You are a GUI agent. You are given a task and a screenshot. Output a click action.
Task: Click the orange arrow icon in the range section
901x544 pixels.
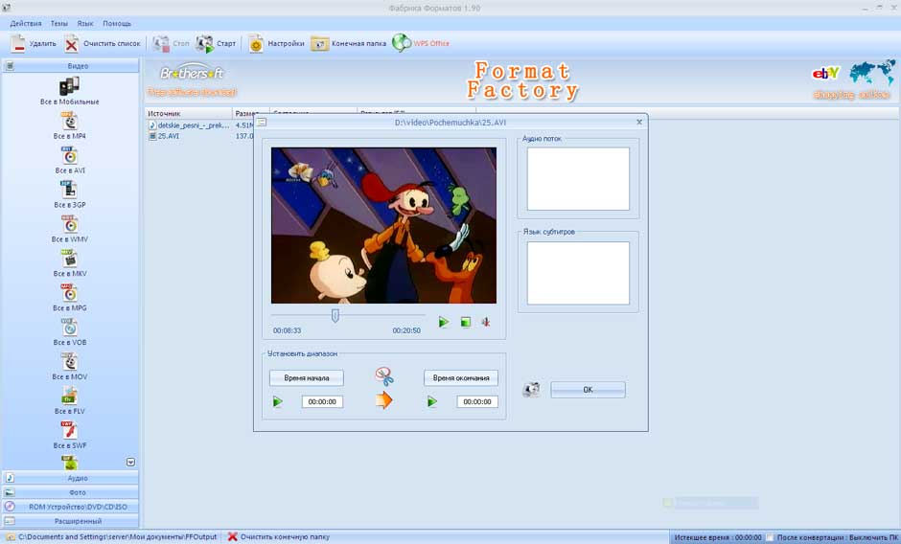[384, 400]
